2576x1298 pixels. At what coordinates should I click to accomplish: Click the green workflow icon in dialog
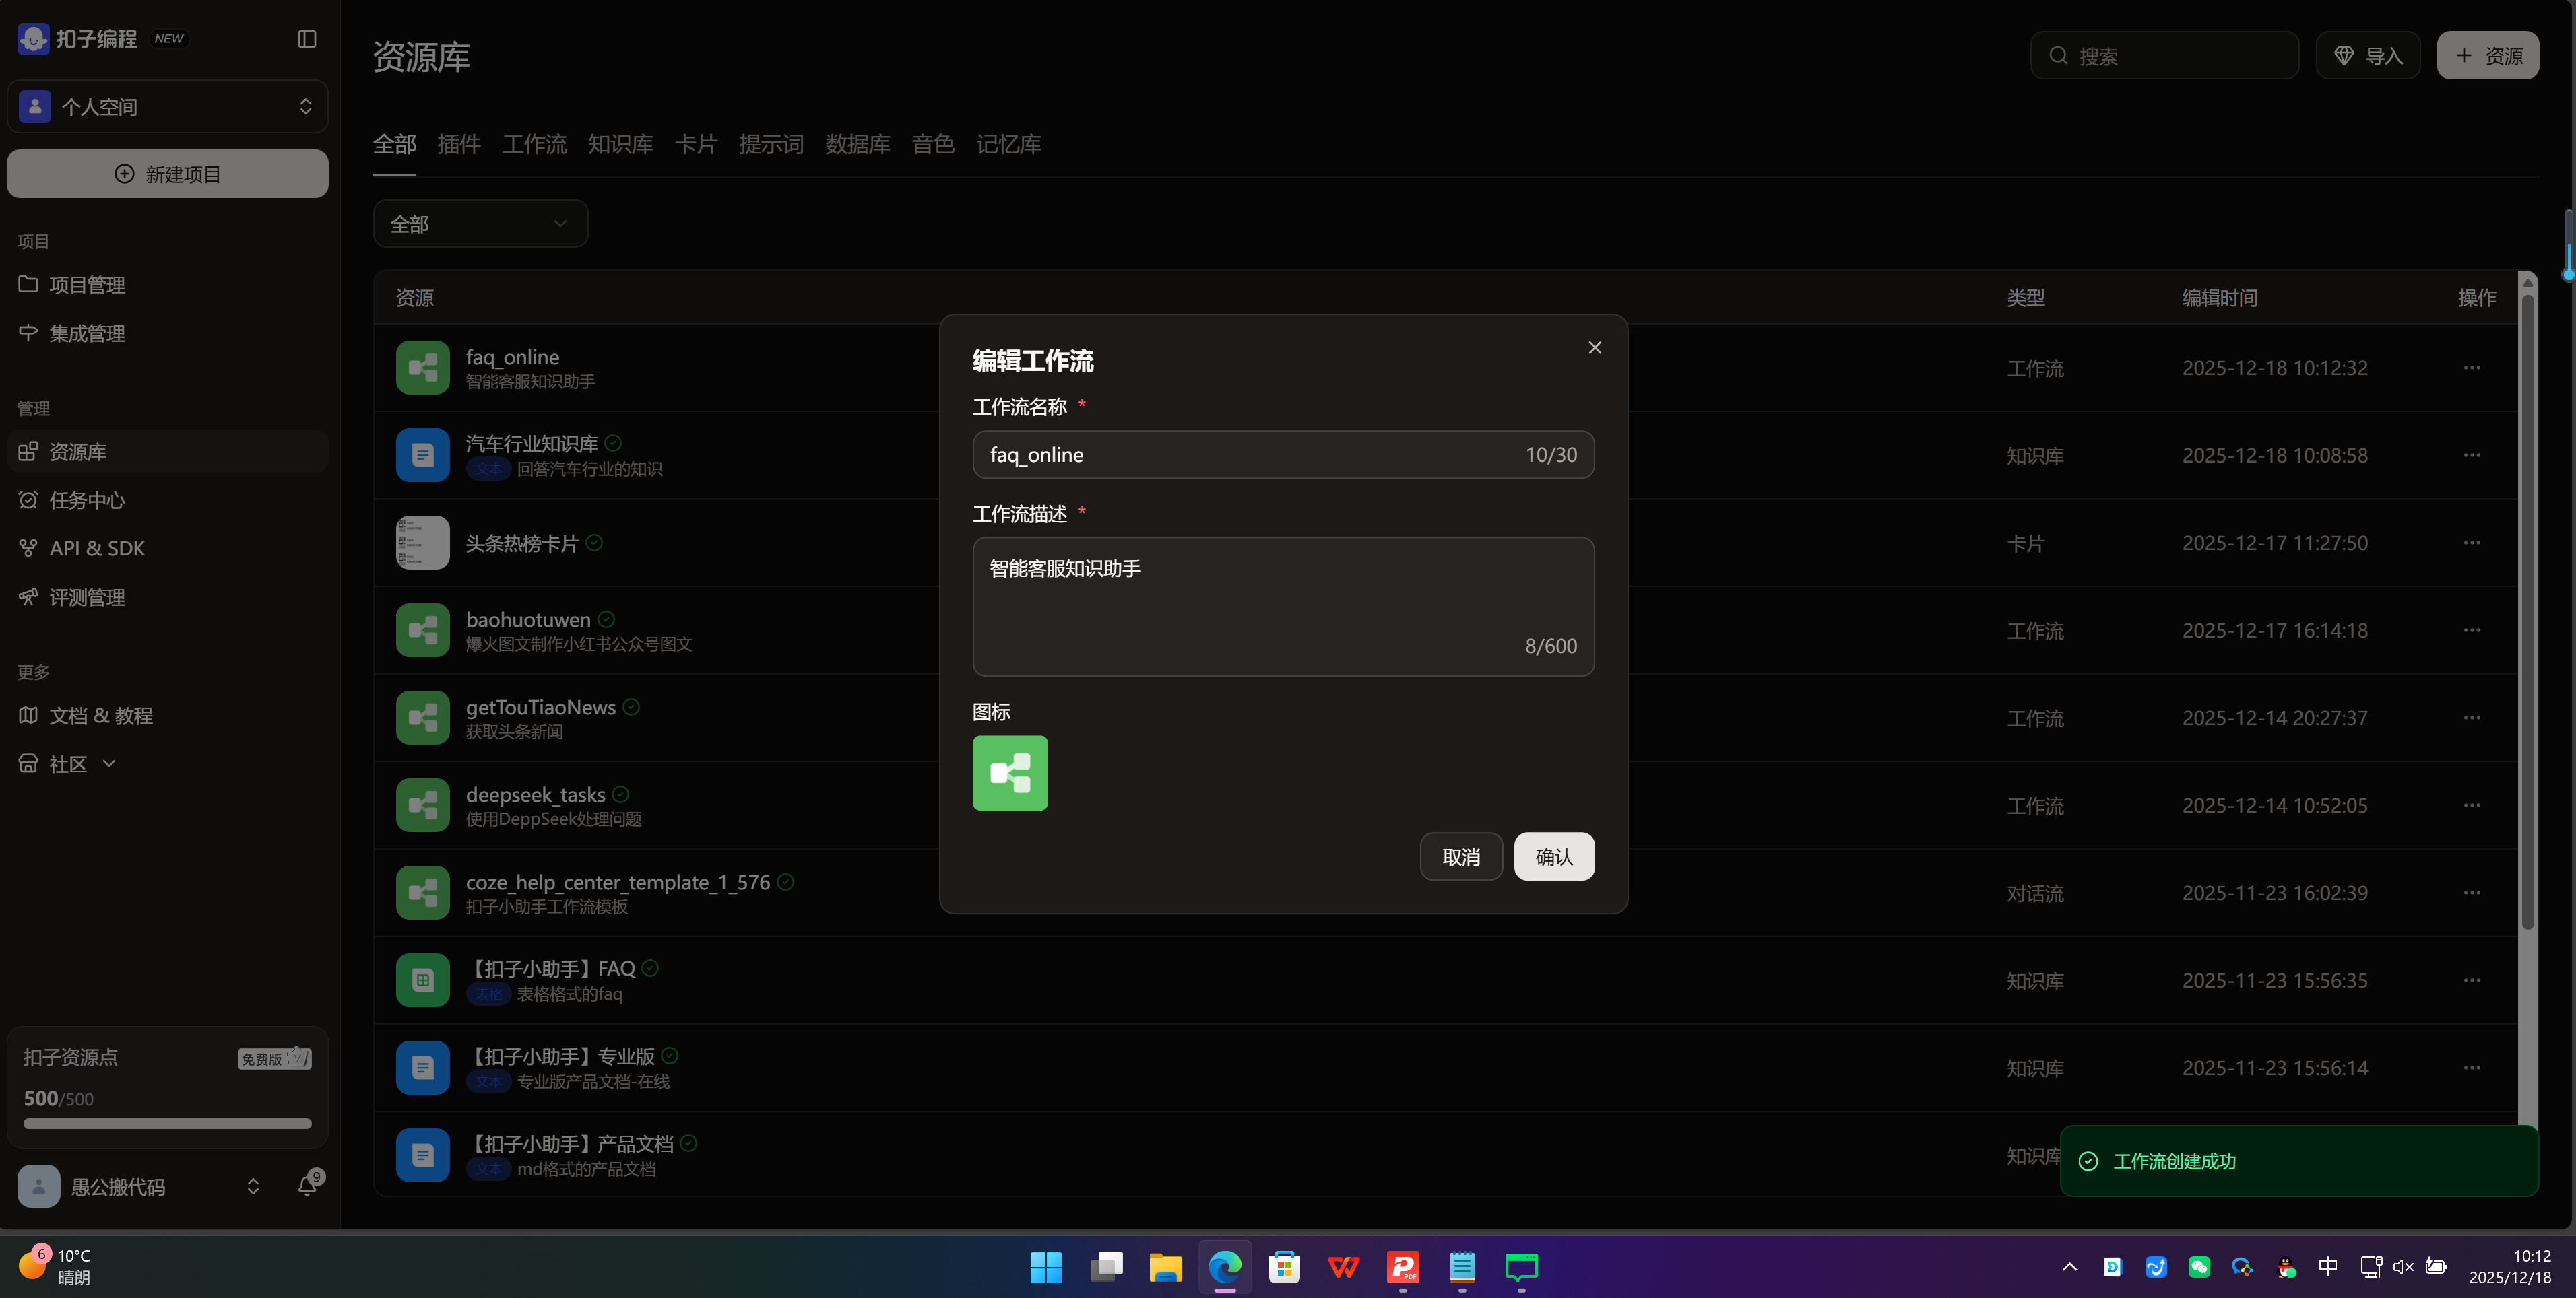click(x=1010, y=774)
